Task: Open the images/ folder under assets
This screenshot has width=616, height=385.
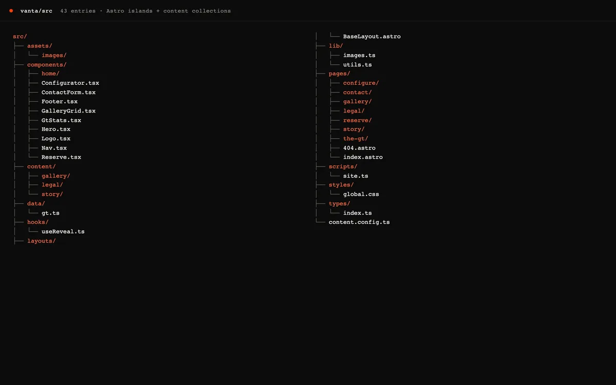Action: [54, 55]
